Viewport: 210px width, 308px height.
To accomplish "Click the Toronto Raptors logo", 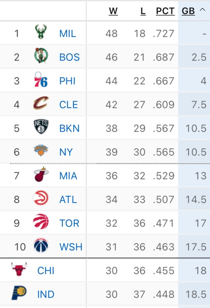I will click(41, 221).
